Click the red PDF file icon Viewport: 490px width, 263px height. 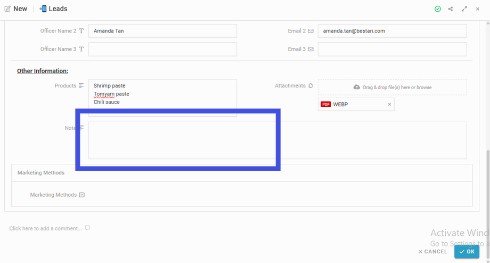325,105
